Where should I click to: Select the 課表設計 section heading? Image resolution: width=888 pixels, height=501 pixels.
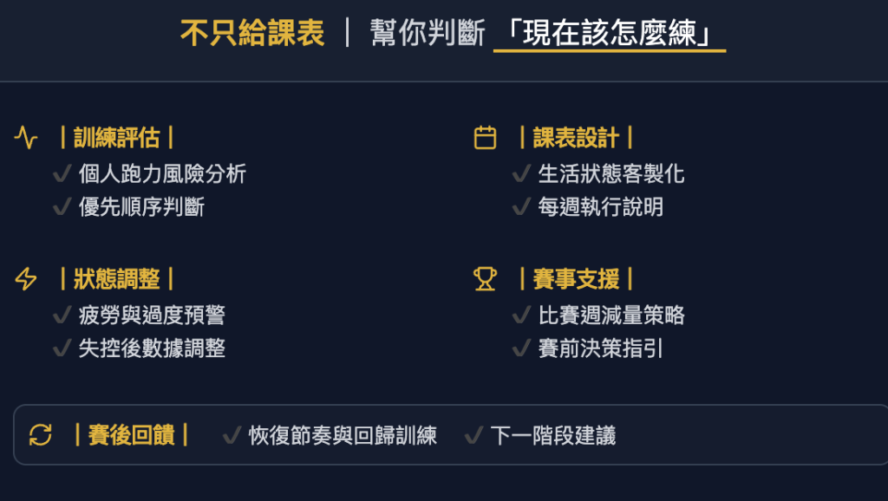576,138
